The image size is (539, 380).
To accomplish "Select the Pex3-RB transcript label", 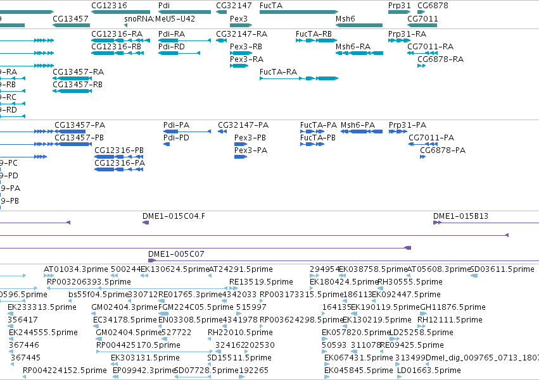I will (x=246, y=46).
